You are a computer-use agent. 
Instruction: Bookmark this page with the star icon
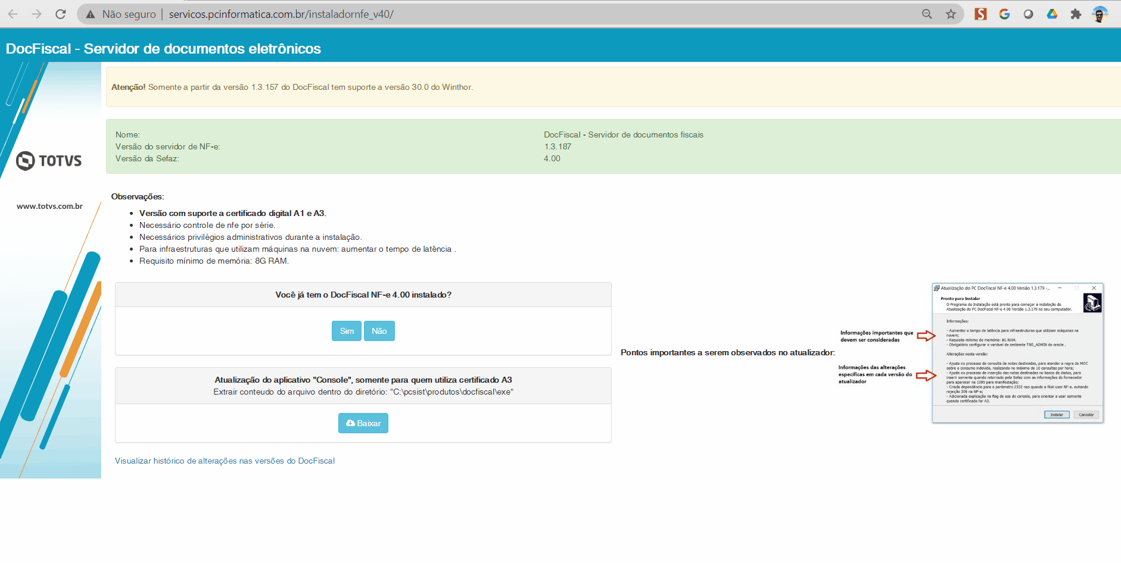point(951,14)
